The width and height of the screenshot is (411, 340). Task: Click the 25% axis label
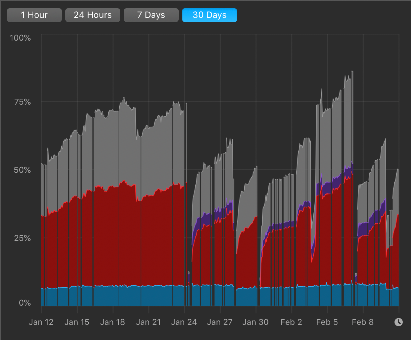22,238
